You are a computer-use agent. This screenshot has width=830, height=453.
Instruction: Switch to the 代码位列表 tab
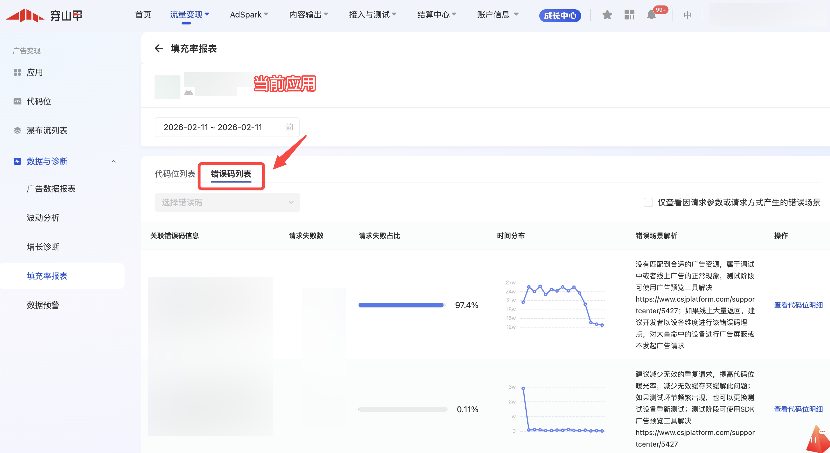click(175, 174)
